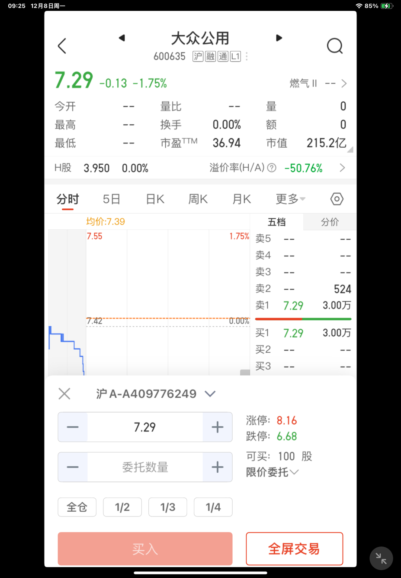Choose 1/4 position size
This screenshot has width=401, height=578.
pos(213,507)
